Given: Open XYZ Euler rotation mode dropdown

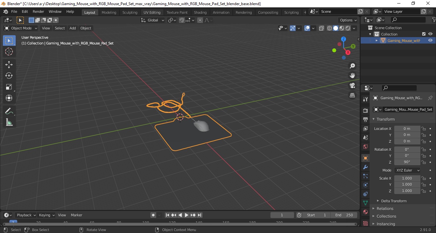Looking at the screenshot, I should tap(407, 170).
